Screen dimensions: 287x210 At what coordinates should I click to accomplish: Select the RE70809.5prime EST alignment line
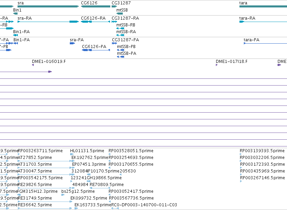[x=100, y=188]
